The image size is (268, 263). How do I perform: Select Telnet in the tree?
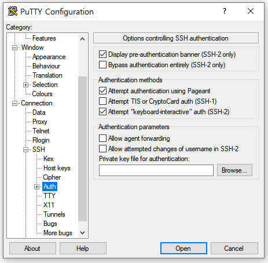tap(41, 131)
